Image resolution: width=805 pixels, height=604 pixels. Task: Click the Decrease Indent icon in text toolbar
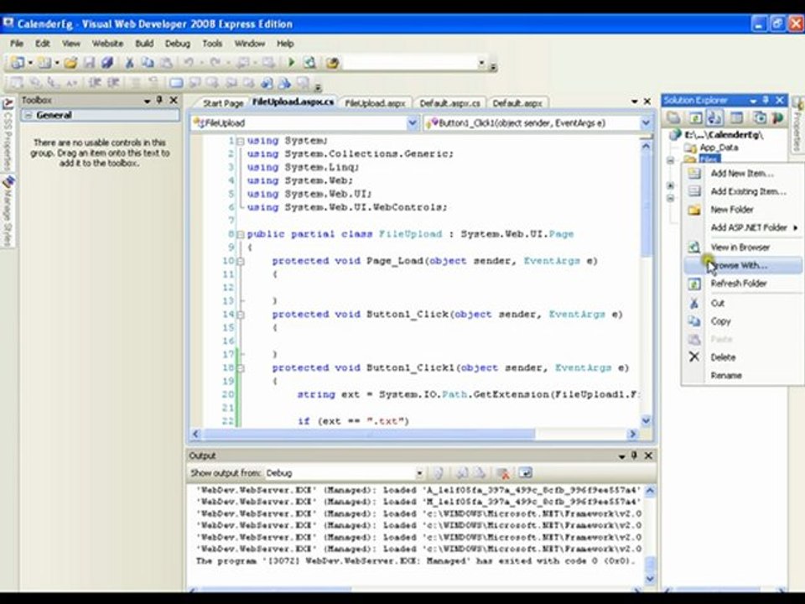95,82
